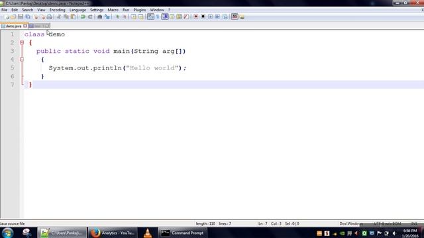Open the Plugins menu

140,10
